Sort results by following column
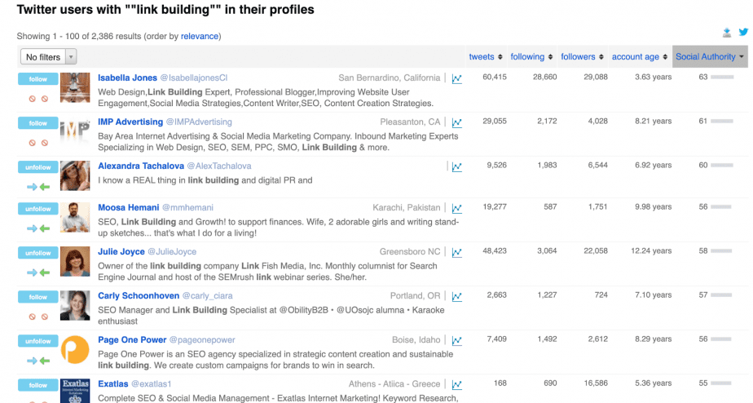The image size is (753, 403). click(531, 57)
